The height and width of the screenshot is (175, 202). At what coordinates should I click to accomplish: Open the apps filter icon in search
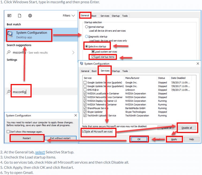coord(9,16)
